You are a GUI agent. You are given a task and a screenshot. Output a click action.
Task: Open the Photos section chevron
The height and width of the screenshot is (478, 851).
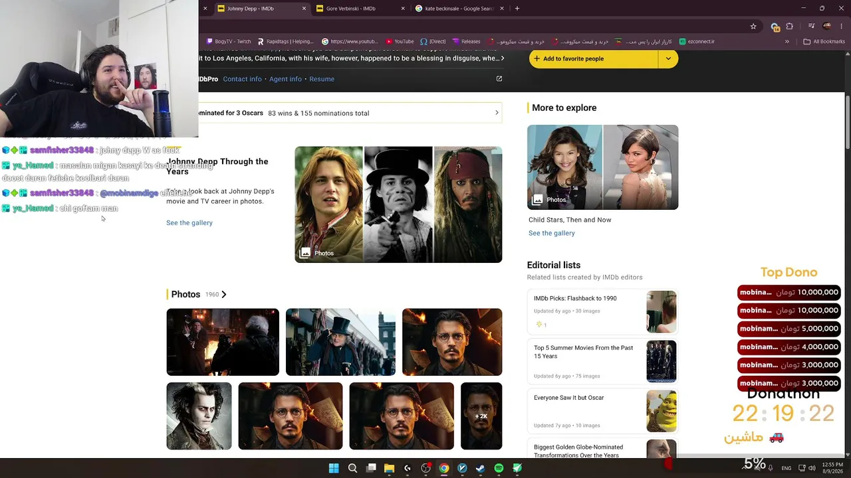click(224, 295)
